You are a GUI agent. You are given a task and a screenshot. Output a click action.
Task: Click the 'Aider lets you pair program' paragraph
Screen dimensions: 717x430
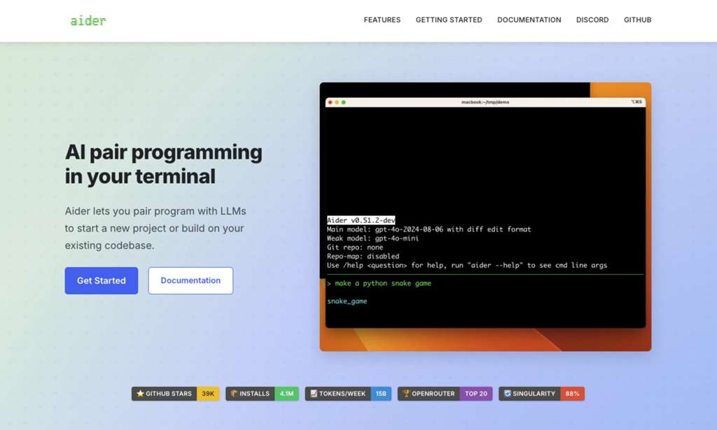point(155,228)
